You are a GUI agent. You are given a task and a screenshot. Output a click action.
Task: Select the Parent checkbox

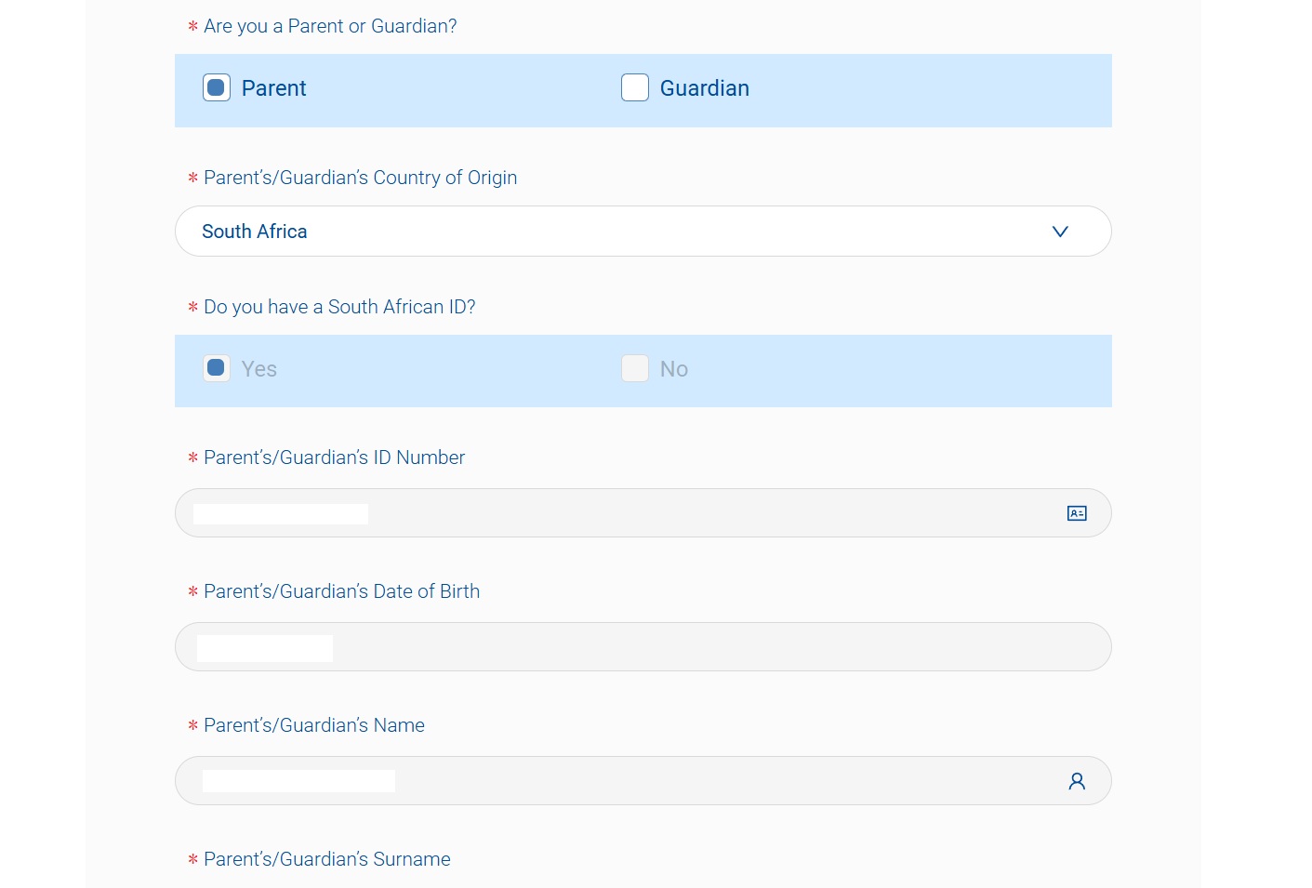coord(217,87)
